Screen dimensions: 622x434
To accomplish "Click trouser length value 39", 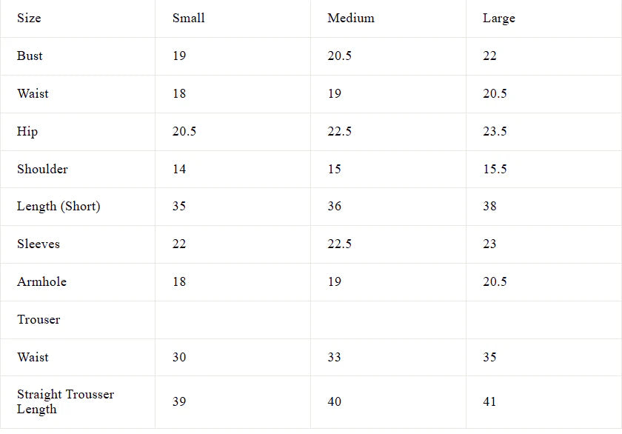I will (x=179, y=402).
